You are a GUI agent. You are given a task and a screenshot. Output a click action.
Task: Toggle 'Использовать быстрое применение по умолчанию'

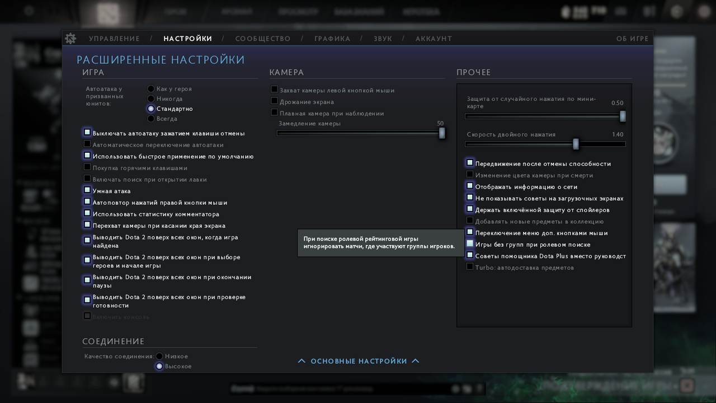tap(87, 156)
